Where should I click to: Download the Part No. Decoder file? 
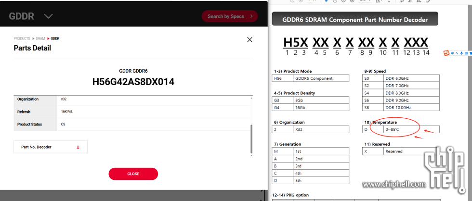click(x=78, y=147)
